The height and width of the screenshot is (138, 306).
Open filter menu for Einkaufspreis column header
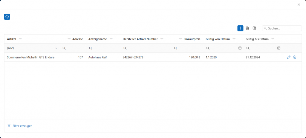[x=180, y=39]
